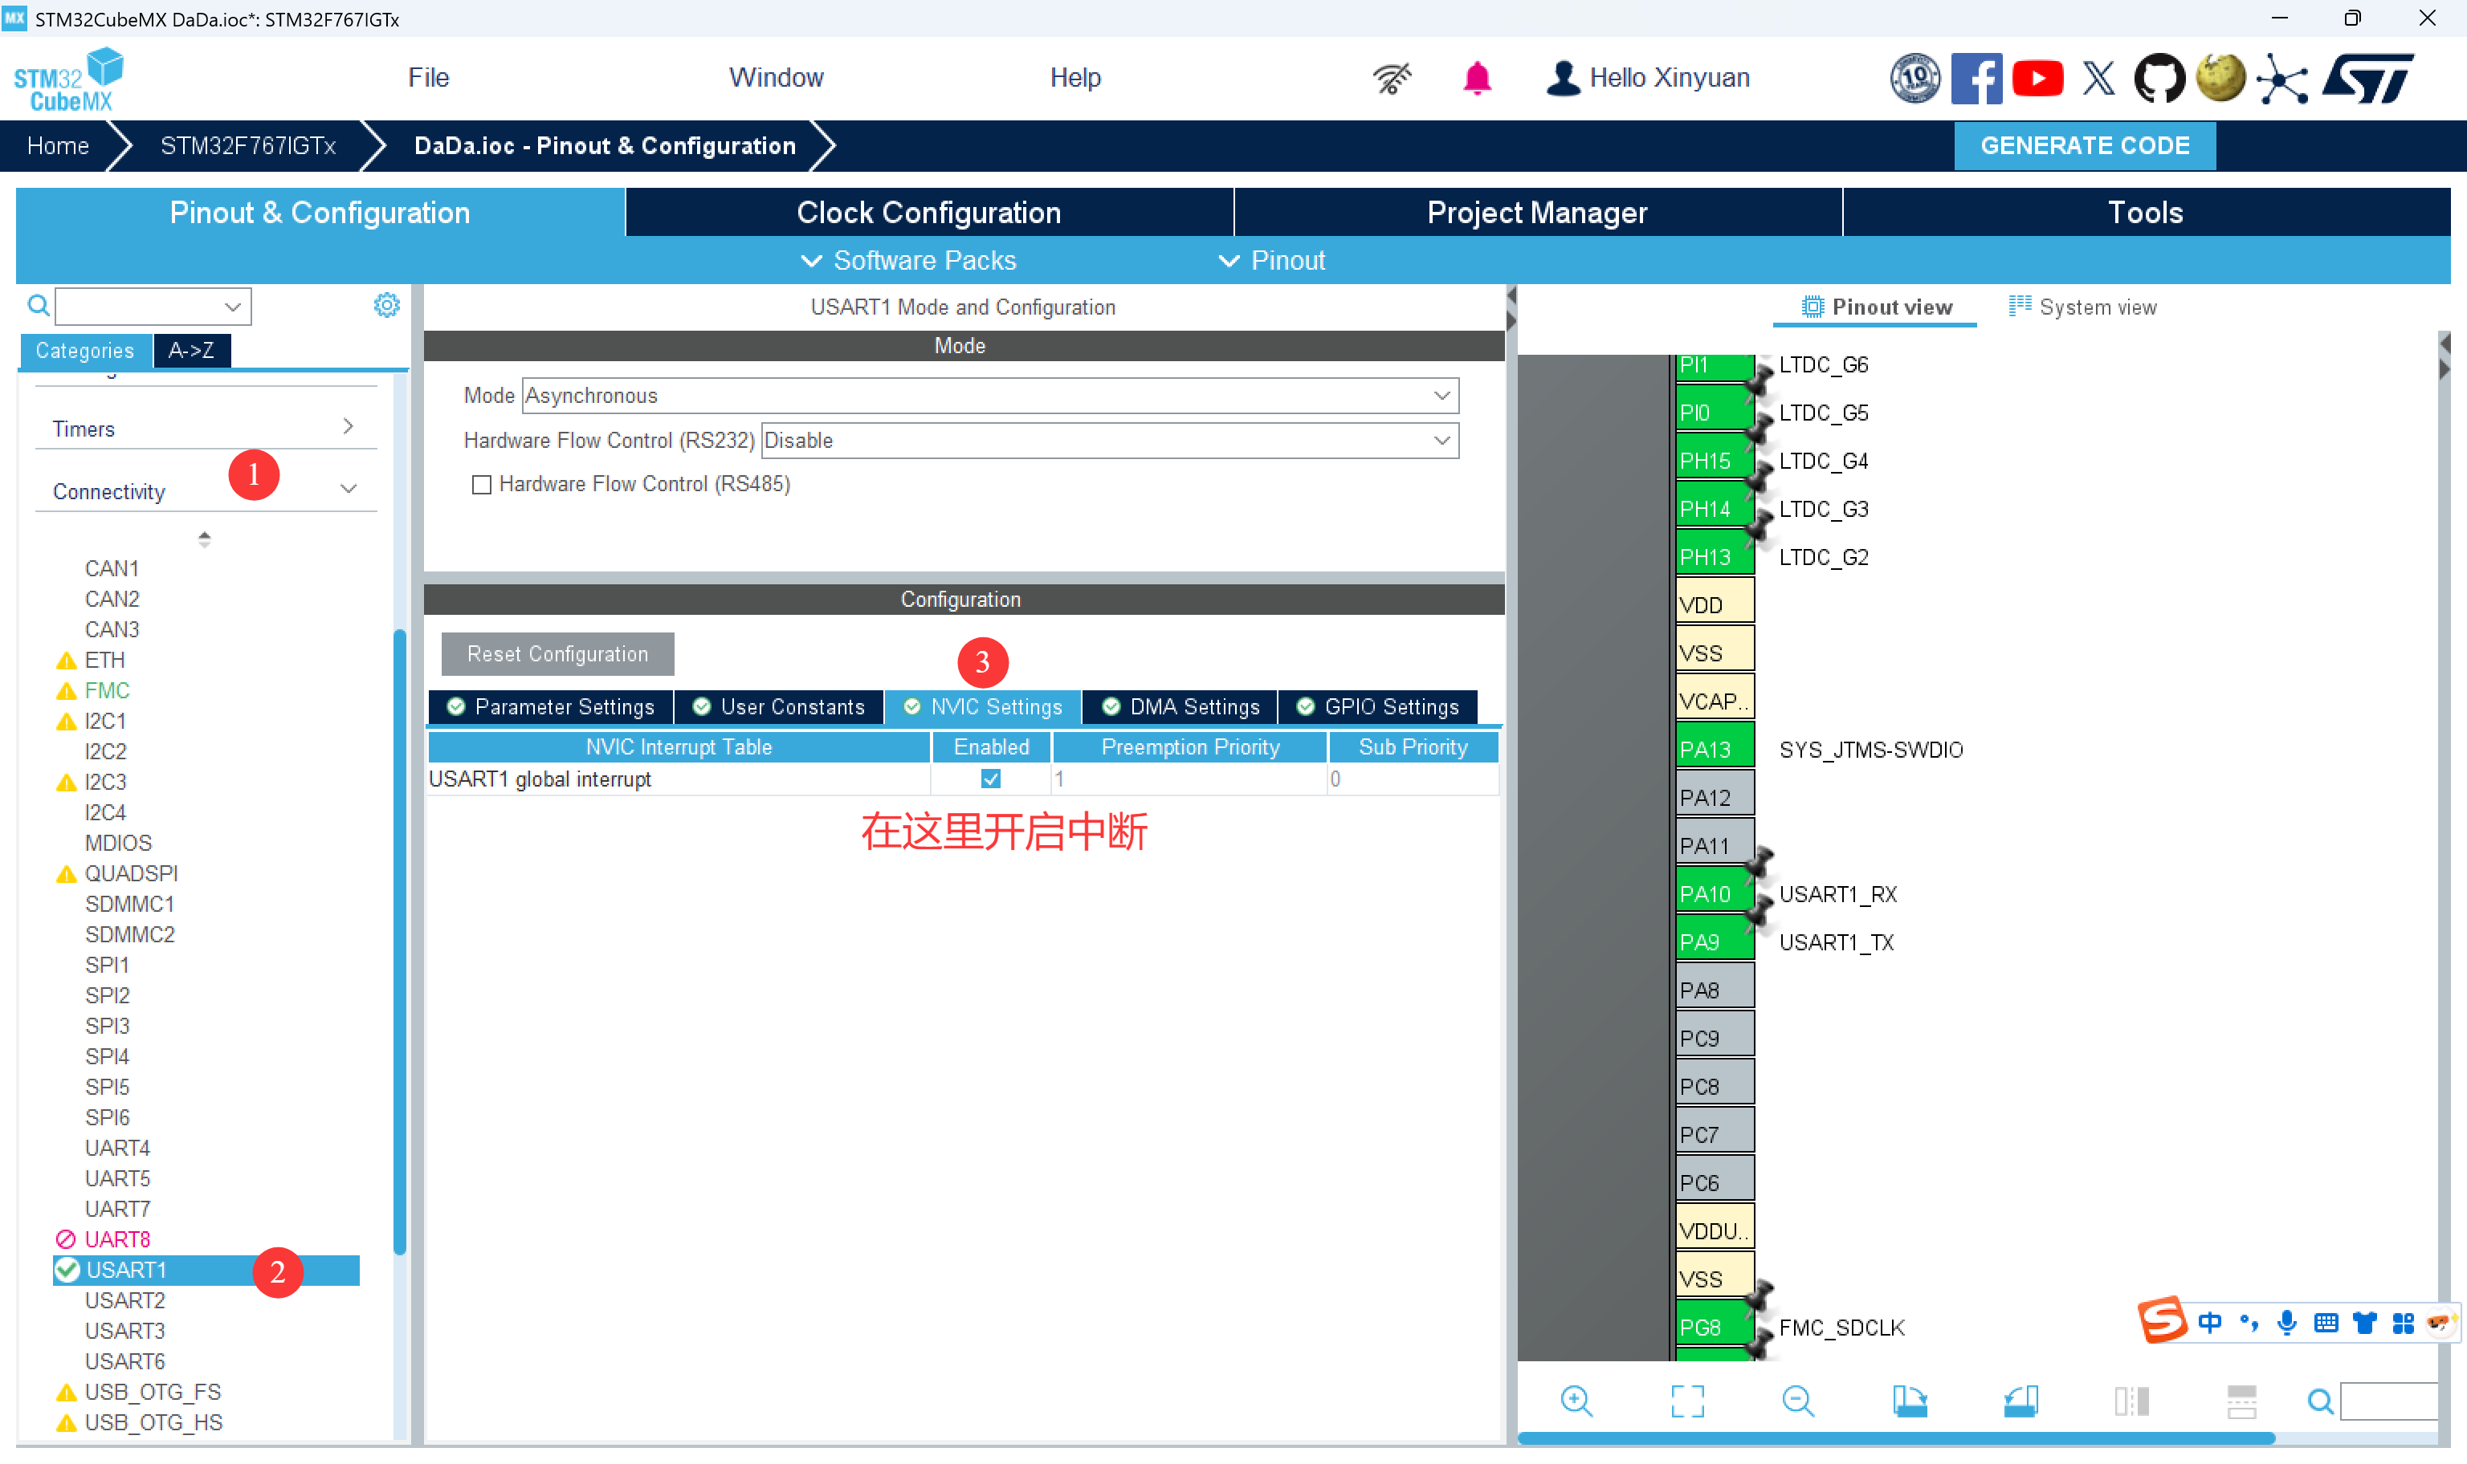Click the pink notification bell icon
This screenshot has height=1464, width=2467.
(1476, 78)
